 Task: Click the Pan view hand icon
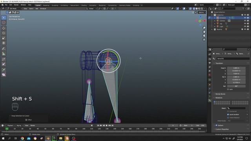[204, 32]
